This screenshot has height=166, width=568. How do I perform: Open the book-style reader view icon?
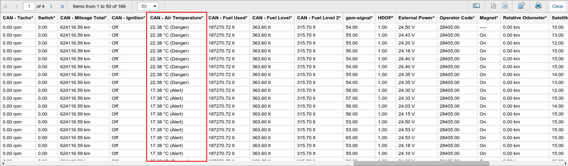point(476,6)
